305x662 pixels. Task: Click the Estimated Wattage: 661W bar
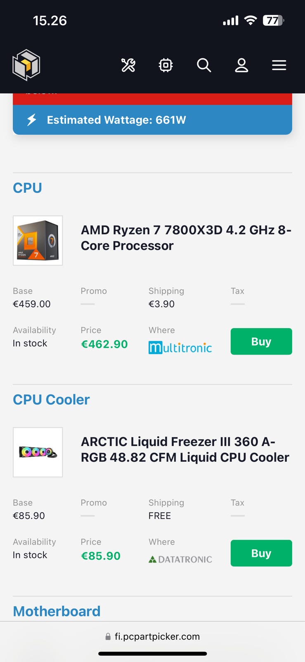[152, 120]
